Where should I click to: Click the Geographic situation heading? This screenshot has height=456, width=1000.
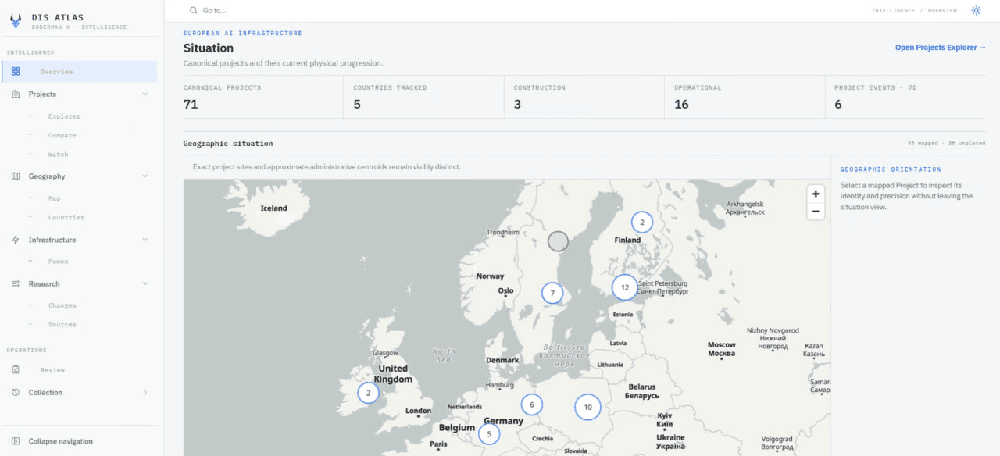pos(228,144)
